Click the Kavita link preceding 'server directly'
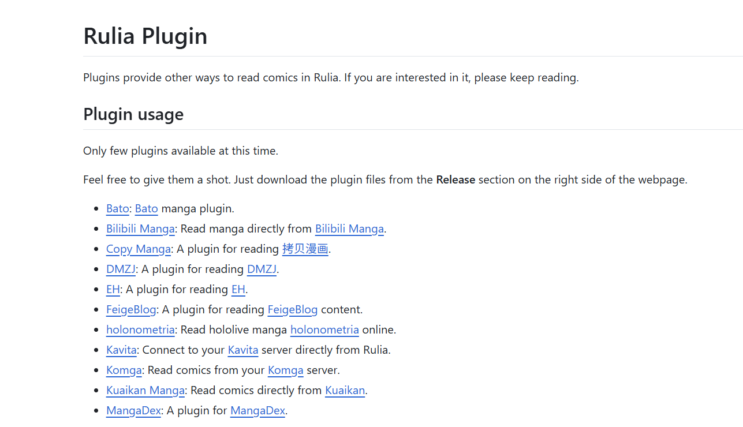Screen dimensions: 743x427 click(x=243, y=350)
